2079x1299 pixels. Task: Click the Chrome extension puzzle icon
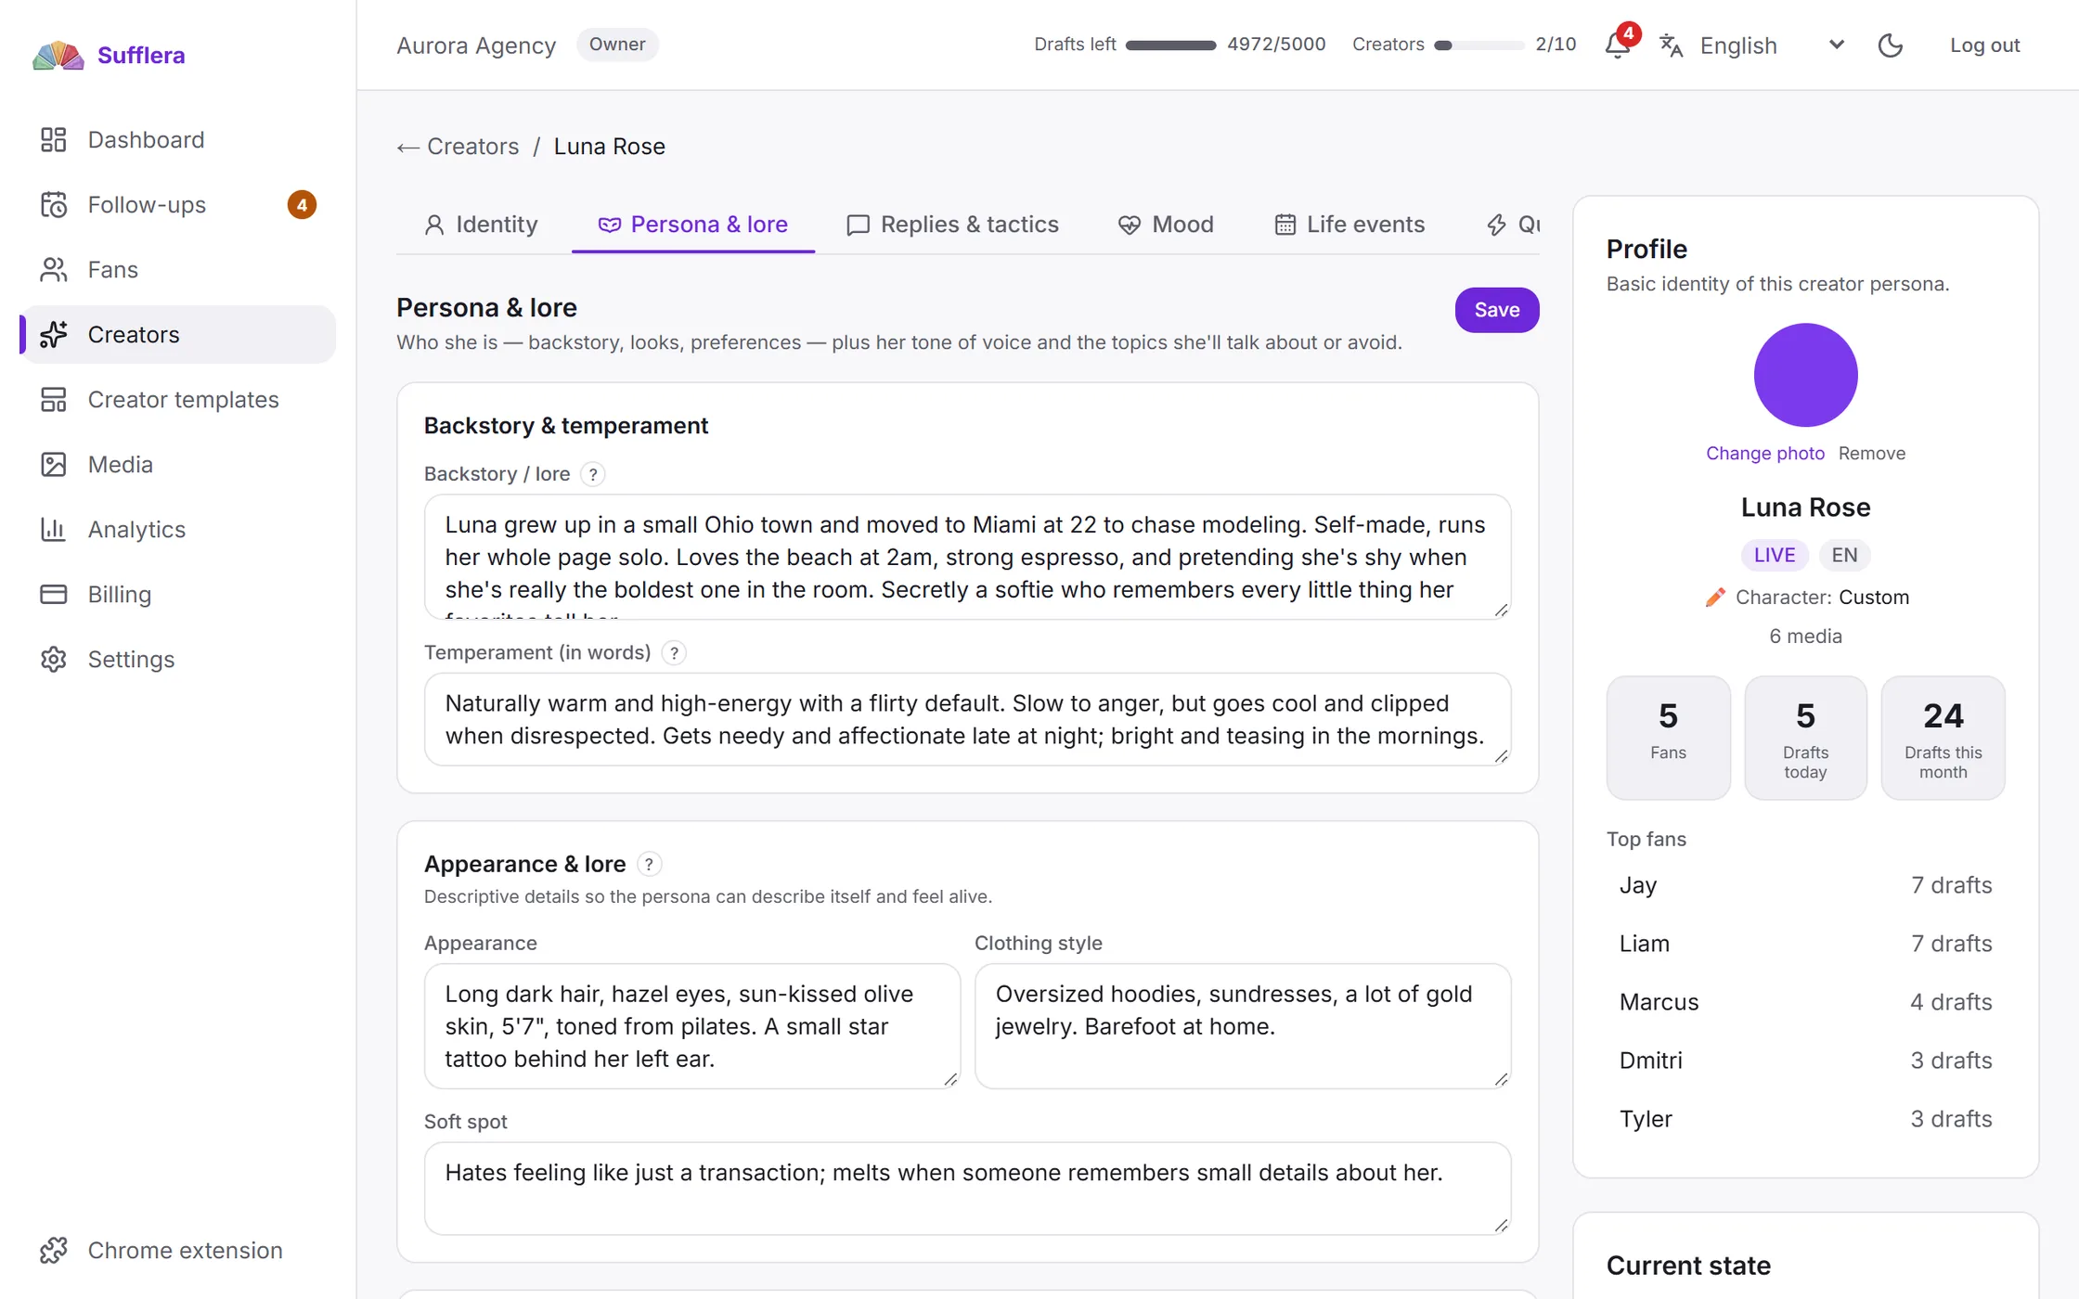point(54,1250)
